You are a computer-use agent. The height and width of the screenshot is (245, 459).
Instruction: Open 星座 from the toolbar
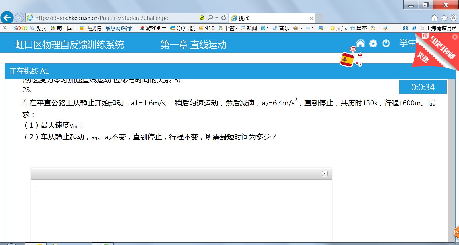click(358, 28)
